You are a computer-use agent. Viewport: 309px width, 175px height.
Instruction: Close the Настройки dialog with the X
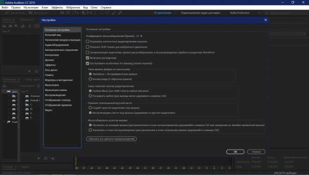click(x=266, y=20)
